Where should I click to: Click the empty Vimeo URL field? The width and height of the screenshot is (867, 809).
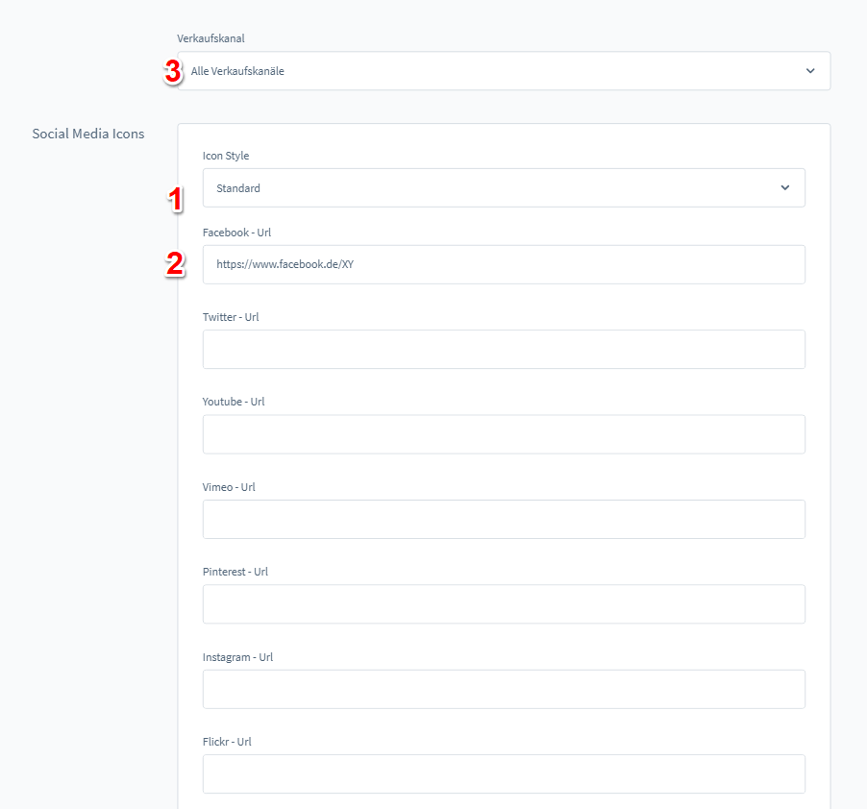click(504, 519)
